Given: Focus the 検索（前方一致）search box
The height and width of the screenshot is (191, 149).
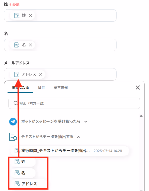Looking at the screenshot, I should pyautogui.click(x=74, y=103).
